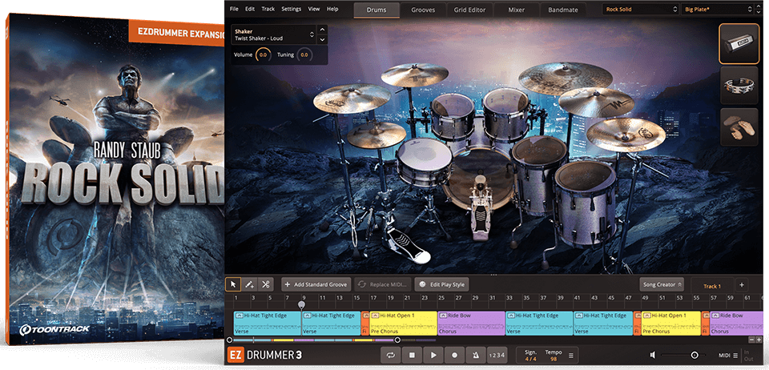Image resolution: width=769 pixels, height=370 pixels.
Task: Zoom out the timeline with minus icon
Action: click(752, 340)
